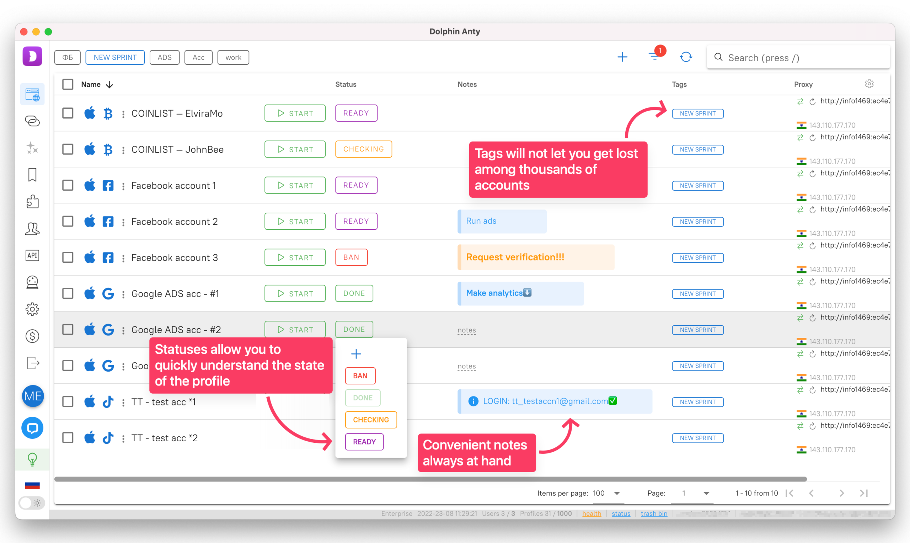Screen dimensions: 910x543
Task: Open status BAN for Facebook account 3
Action: (x=351, y=257)
